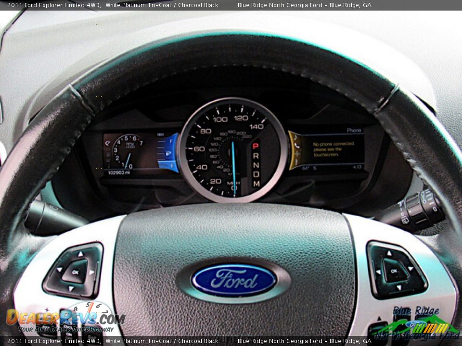Click the E empty mark on the fuel gauge
The width and height of the screenshot is (462, 346).
172,166
